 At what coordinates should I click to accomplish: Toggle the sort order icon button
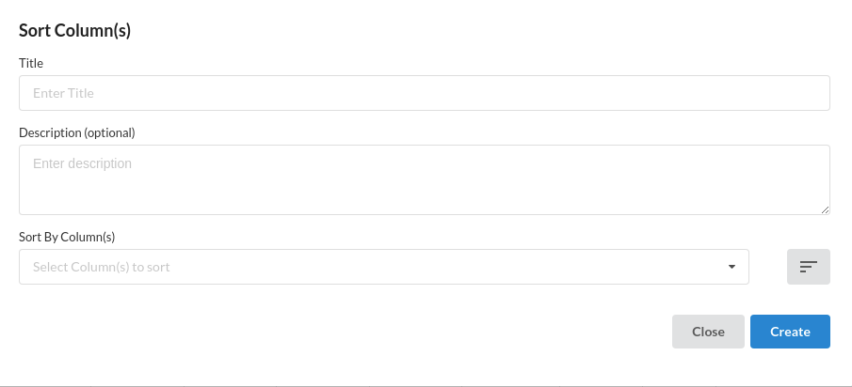click(x=808, y=267)
